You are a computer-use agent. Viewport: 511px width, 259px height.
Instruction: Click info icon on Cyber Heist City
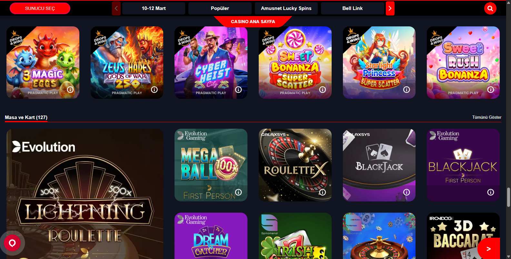[x=238, y=89]
